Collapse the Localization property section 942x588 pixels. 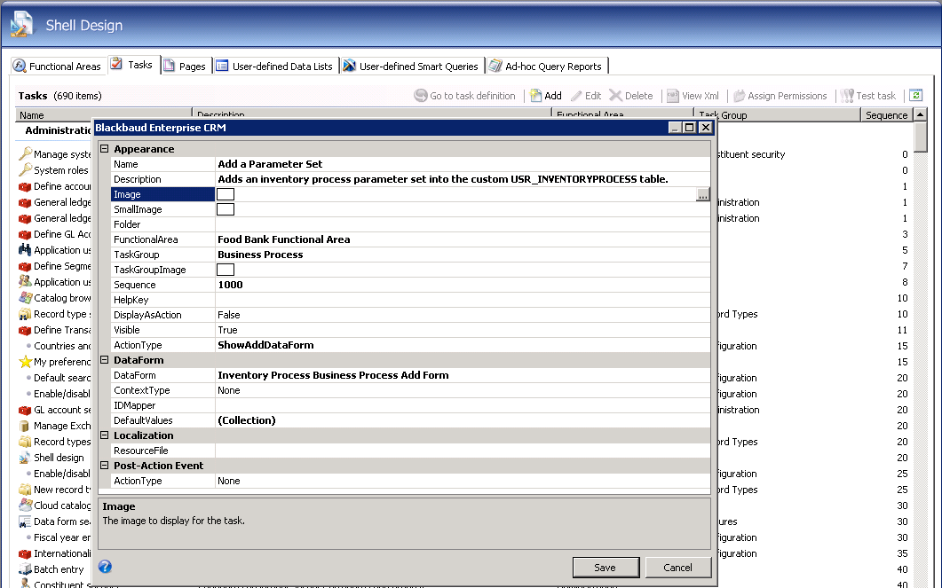pos(104,435)
